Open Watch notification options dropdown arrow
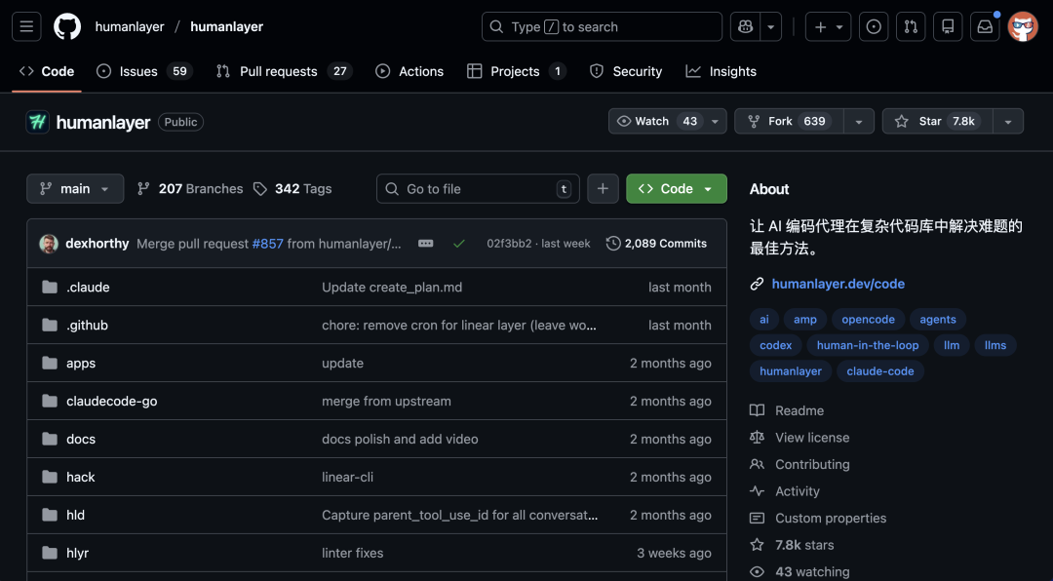1053x581 pixels. 716,122
